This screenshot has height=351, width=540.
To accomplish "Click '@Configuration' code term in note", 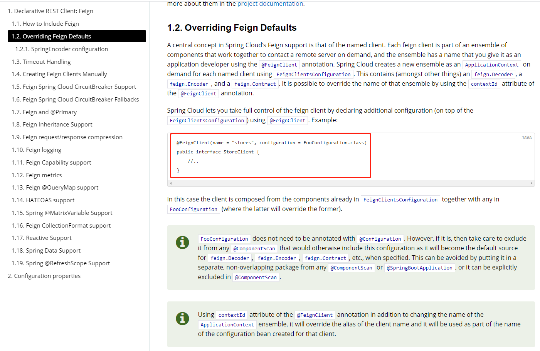I will (380, 239).
